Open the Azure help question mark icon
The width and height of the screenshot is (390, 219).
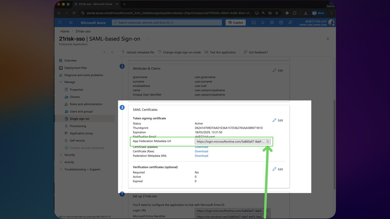pos(281,22)
